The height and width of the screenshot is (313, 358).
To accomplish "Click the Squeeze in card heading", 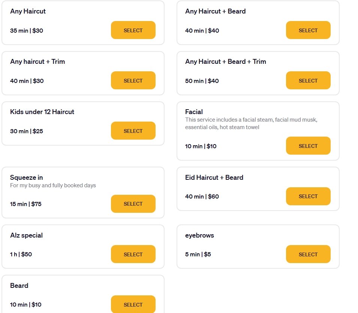I will coord(27,178).
